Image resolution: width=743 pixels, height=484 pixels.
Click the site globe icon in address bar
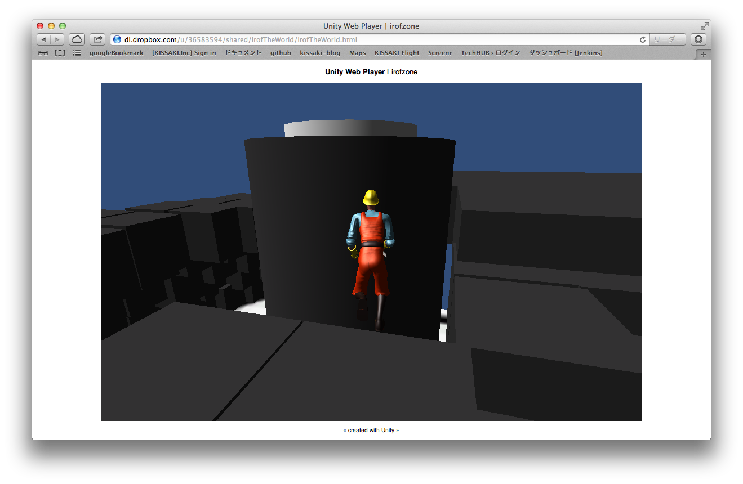[x=117, y=39]
